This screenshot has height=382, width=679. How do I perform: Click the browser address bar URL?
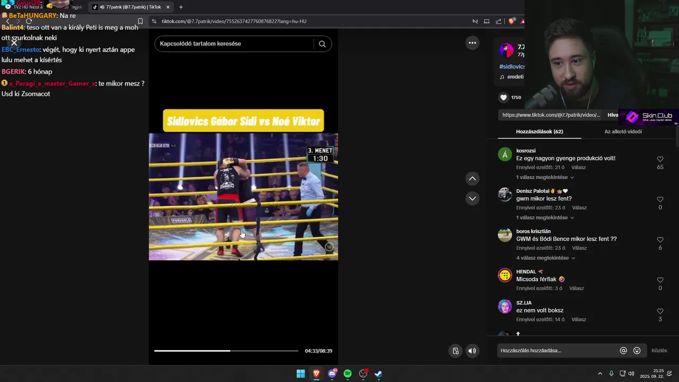234,21
